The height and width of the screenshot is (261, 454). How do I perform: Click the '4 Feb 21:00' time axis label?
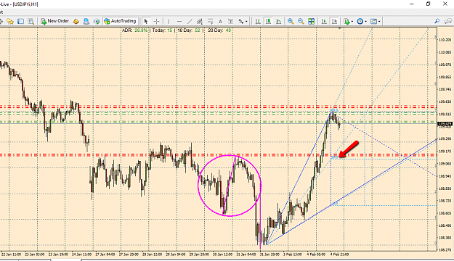coord(339,254)
